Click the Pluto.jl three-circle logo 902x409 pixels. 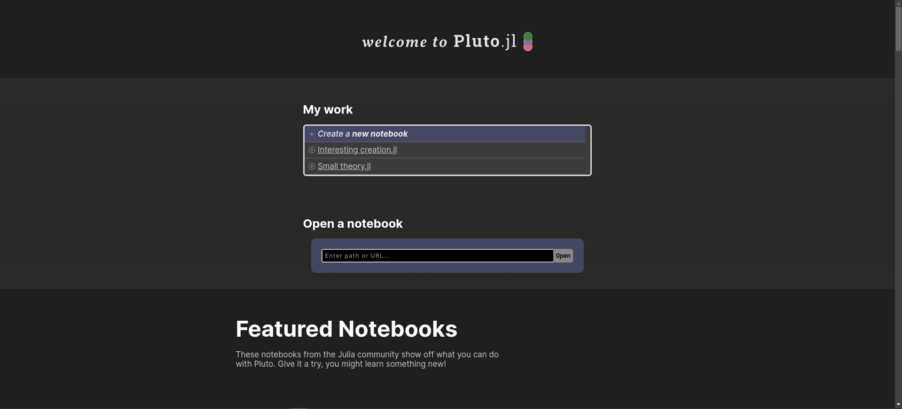528,41
